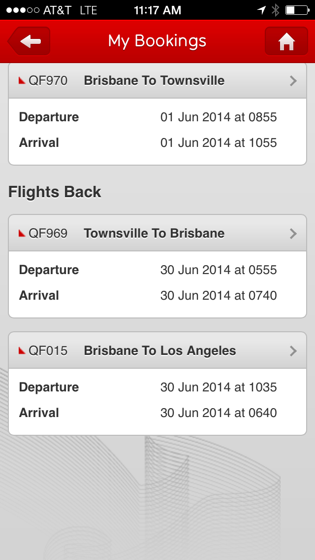Tap Qantas logo beside QF969
315x560 pixels.
(x=22, y=233)
